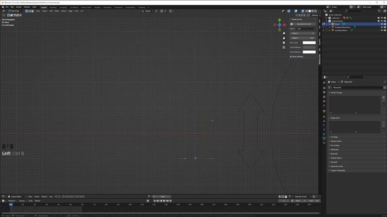Open the Render menu

[x=19, y=7]
